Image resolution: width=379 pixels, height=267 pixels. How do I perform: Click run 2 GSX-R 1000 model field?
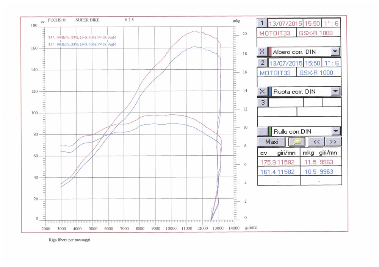[x=316, y=73]
